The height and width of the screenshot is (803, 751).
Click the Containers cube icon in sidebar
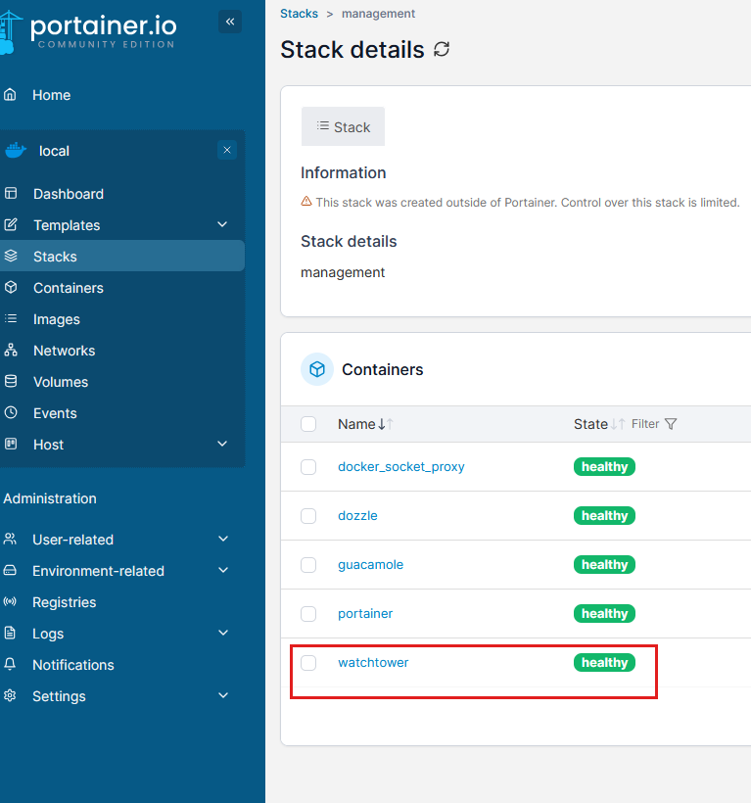click(11, 288)
